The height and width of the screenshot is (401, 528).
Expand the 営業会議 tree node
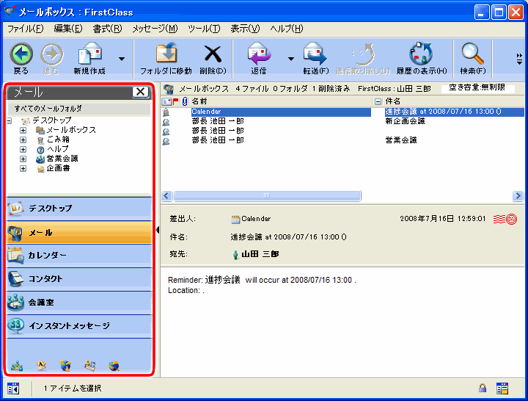pyautogui.click(x=23, y=159)
